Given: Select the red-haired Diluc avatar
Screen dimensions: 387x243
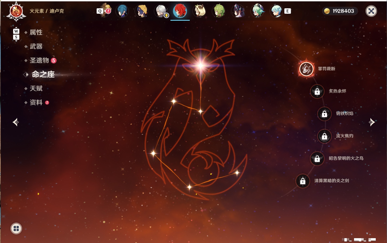Looking at the screenshot, I should point(180,11).
